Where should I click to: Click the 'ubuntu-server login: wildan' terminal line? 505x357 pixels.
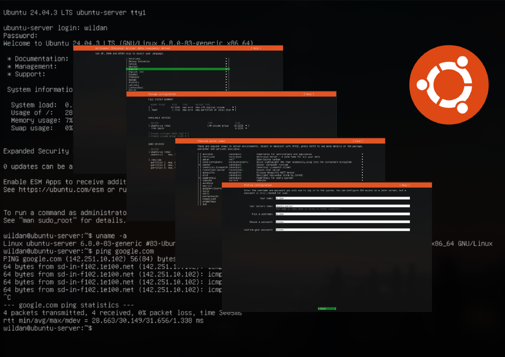(x=55, y=28)
